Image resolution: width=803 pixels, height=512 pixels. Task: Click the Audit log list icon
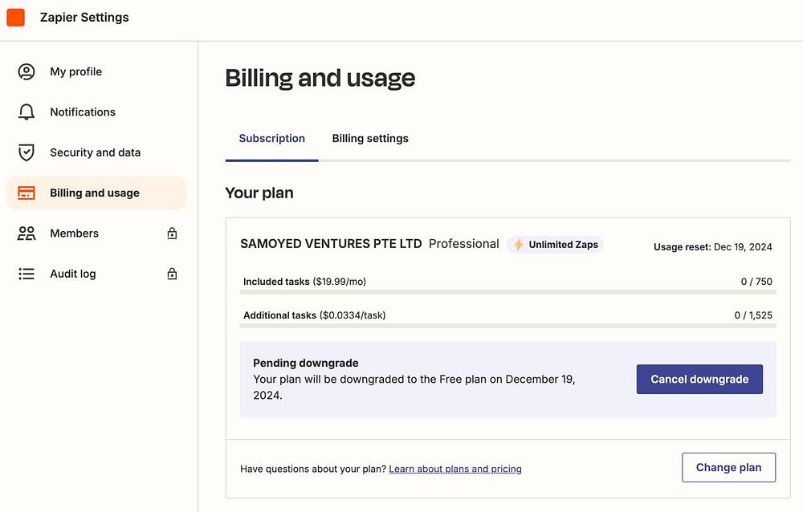(26, 274)
